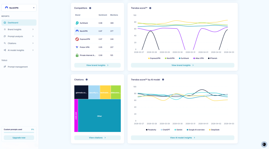This screenshot has width=269, height=149.
Task: Expand the Prompt analysis chevron
Action: coord(33,36)
